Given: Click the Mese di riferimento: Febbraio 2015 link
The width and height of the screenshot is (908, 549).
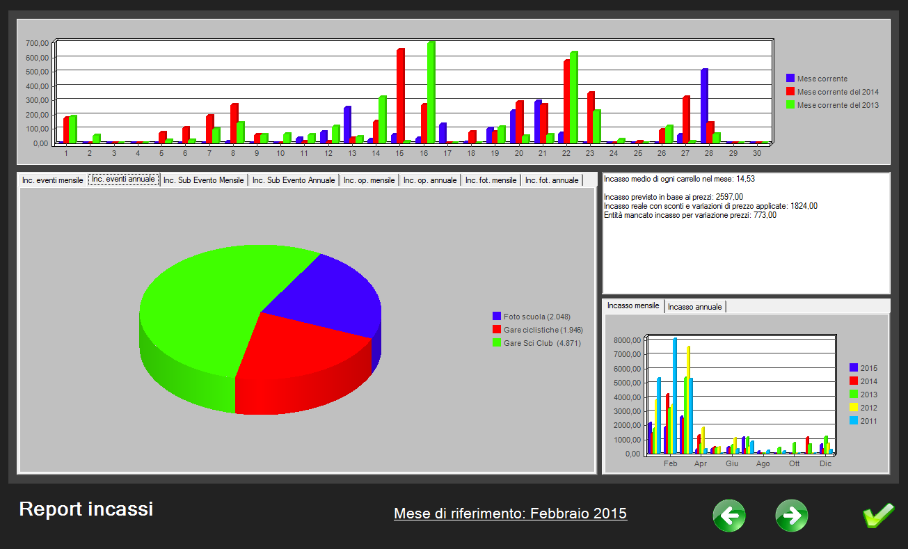Looking at the screenshot, I should 510,514.
